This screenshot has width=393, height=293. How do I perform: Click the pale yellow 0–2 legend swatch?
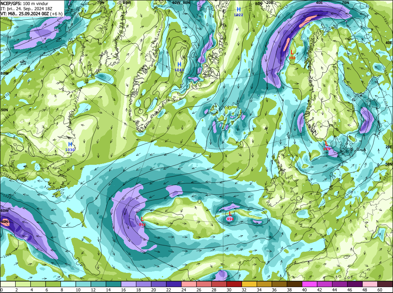8,284
